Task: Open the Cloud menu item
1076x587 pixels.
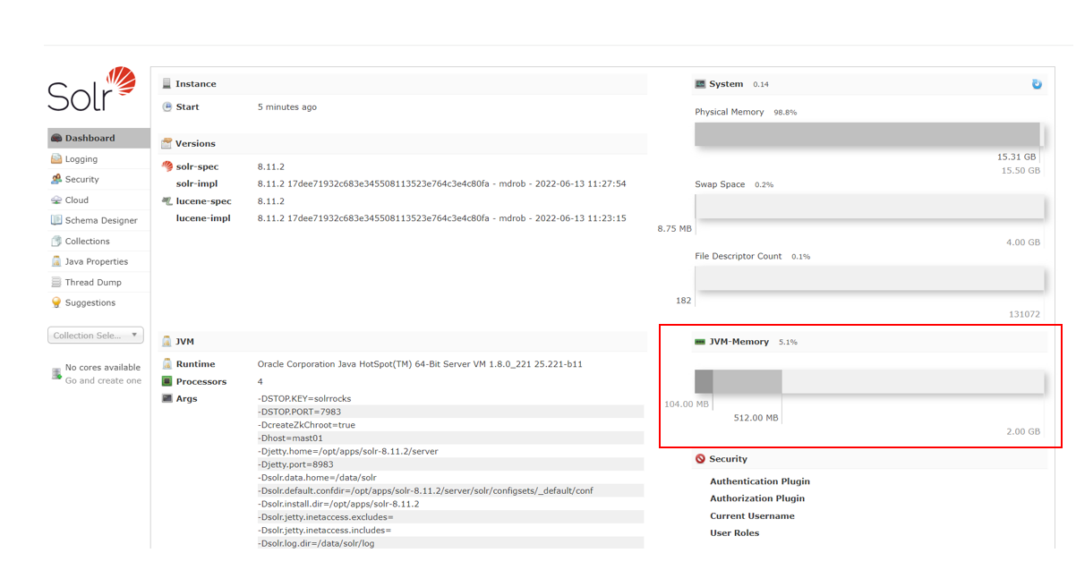Action: [x=76, y=200]
